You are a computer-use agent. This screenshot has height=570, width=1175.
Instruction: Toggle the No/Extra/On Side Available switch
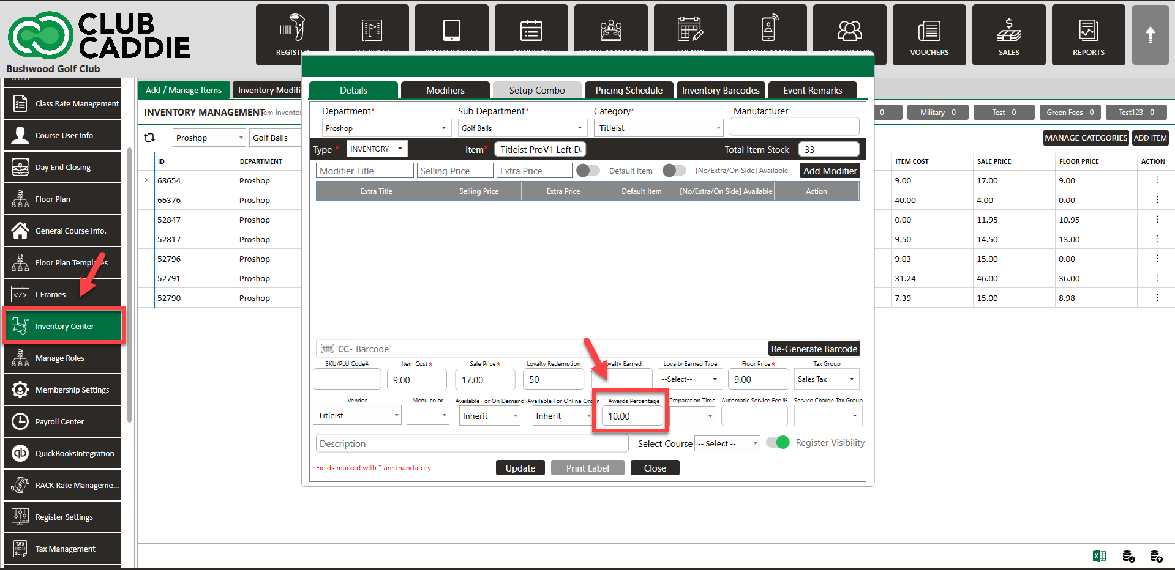pyautogui.click(x=674, y=171)
